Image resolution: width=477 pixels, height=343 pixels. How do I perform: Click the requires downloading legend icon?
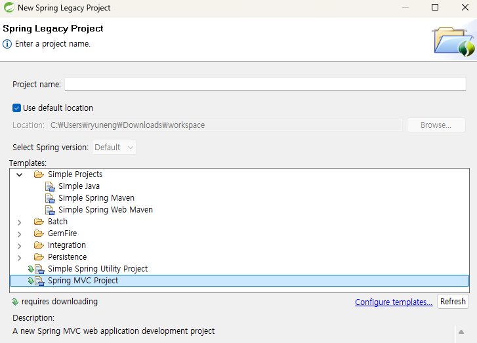point(15,302)
